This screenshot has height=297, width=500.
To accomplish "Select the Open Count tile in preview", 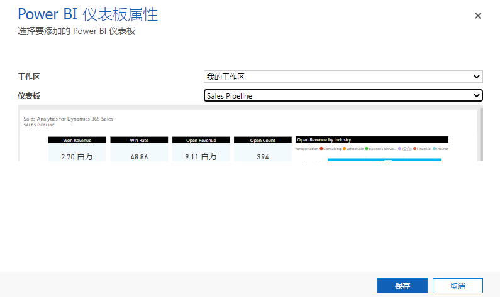I will (x=263, y=149).
